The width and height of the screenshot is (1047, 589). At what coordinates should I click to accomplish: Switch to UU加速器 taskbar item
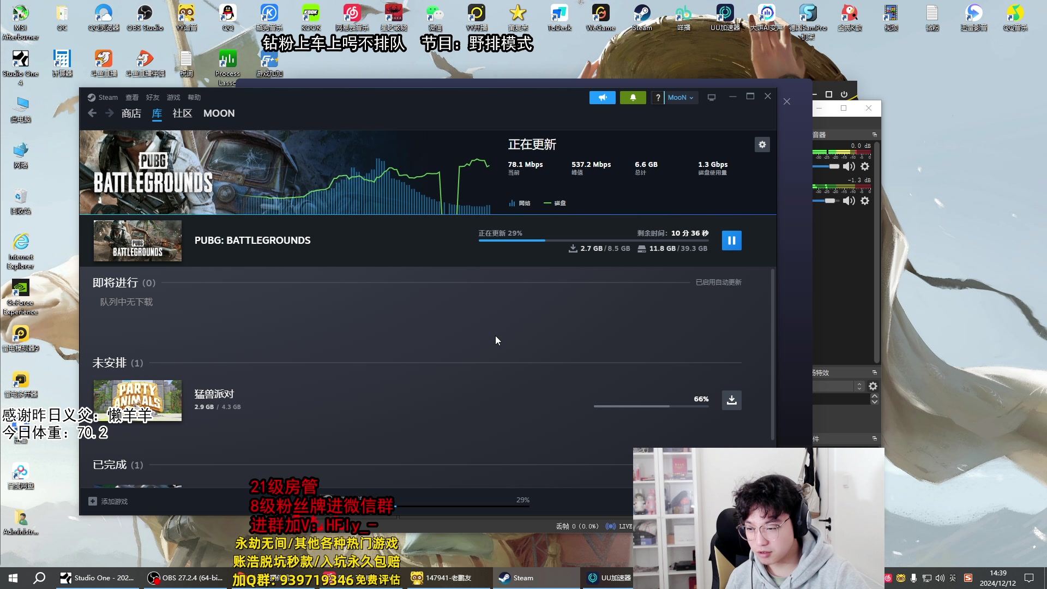click(609, 578)
